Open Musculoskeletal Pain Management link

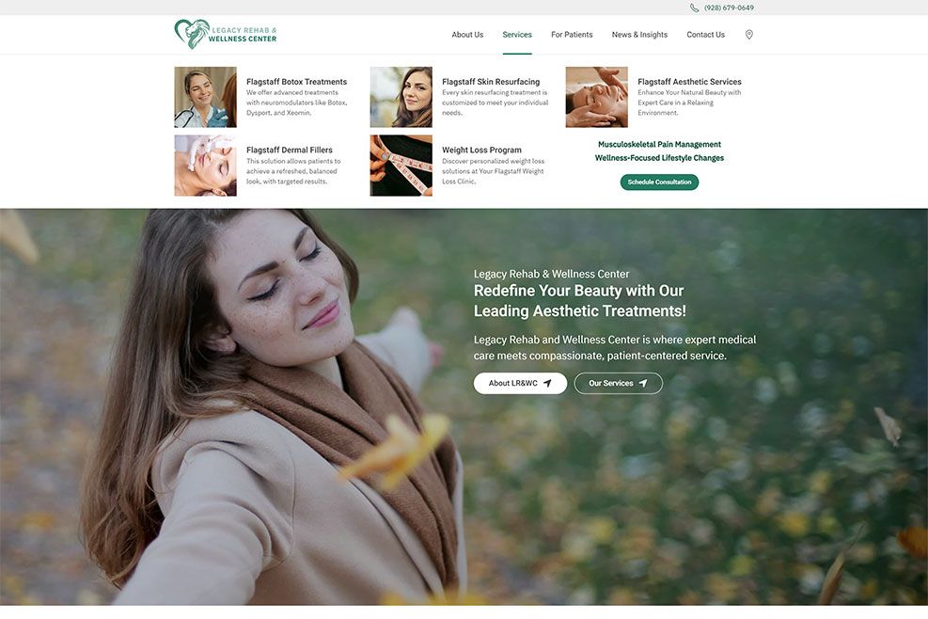pos(659,145)
